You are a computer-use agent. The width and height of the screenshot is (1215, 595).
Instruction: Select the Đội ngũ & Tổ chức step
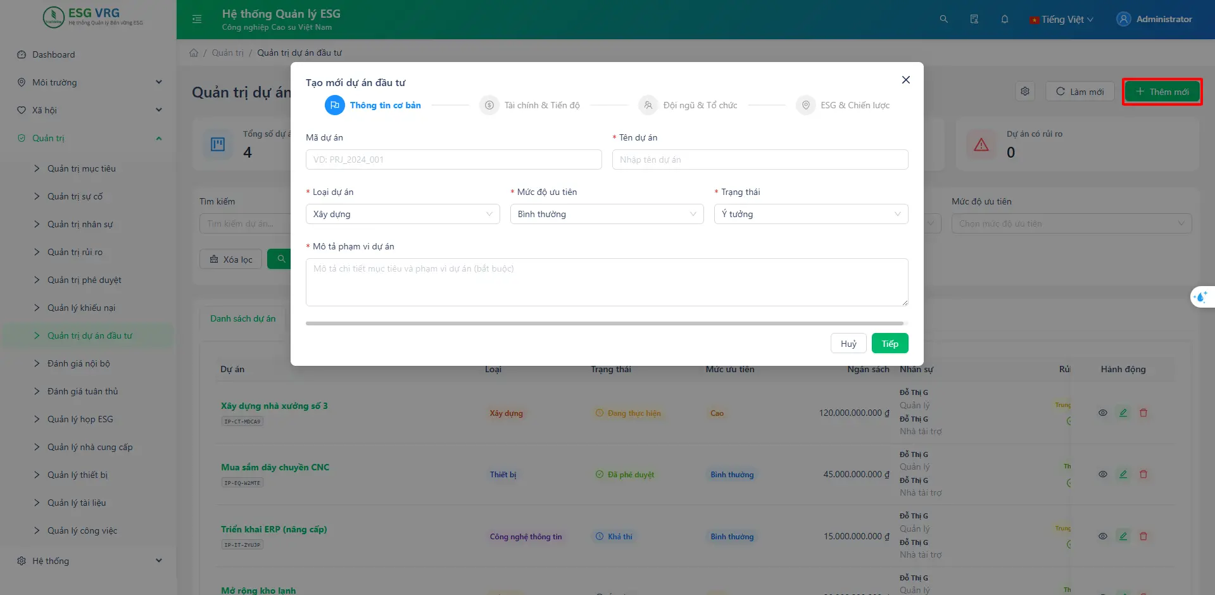pos(688,105)
